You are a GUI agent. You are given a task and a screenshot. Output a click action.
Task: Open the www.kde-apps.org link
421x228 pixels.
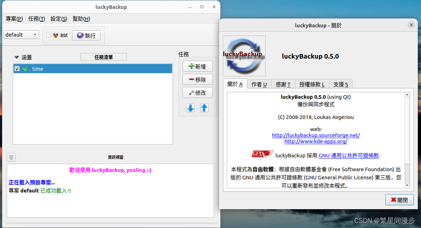[316, 141]
